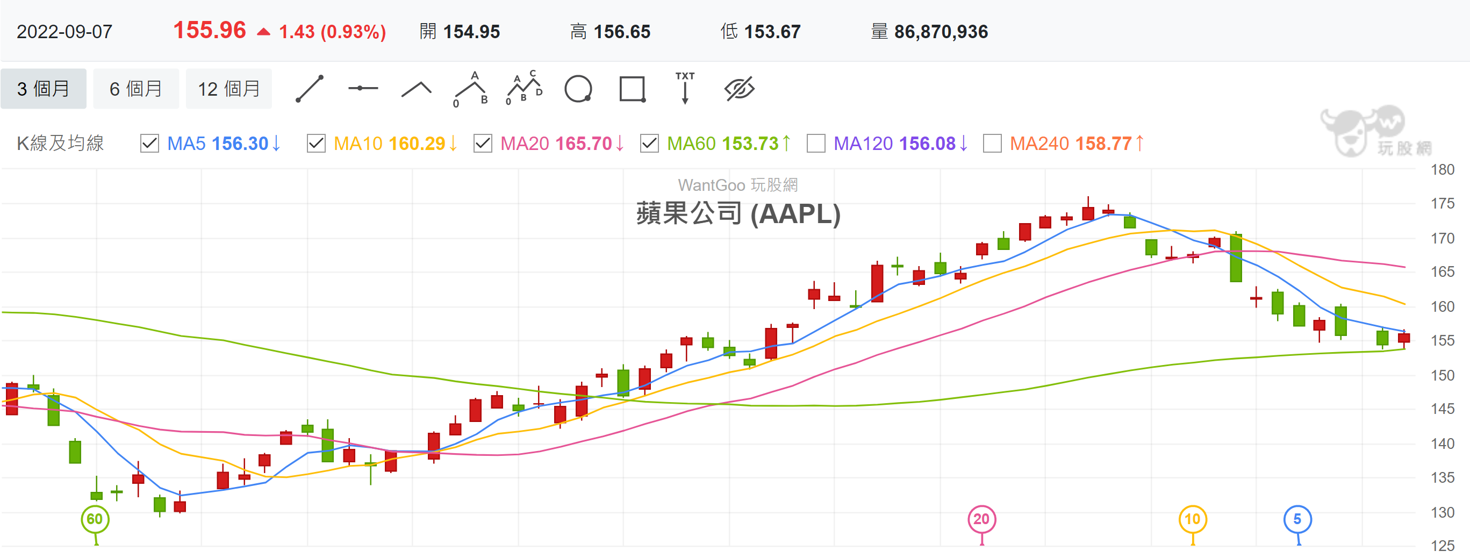Select the trend line drawing tool
Viewport: 1470px width, 558px height.
310,89
